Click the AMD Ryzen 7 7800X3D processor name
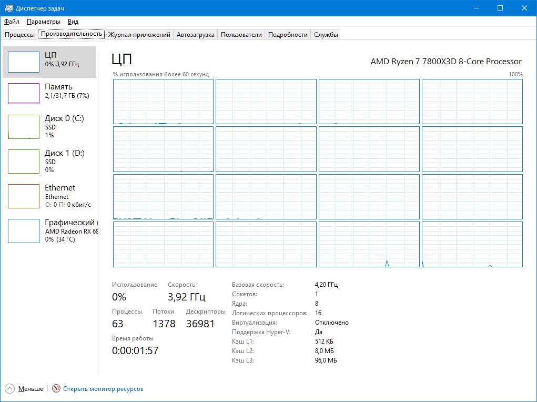 [x=446, y=62]
